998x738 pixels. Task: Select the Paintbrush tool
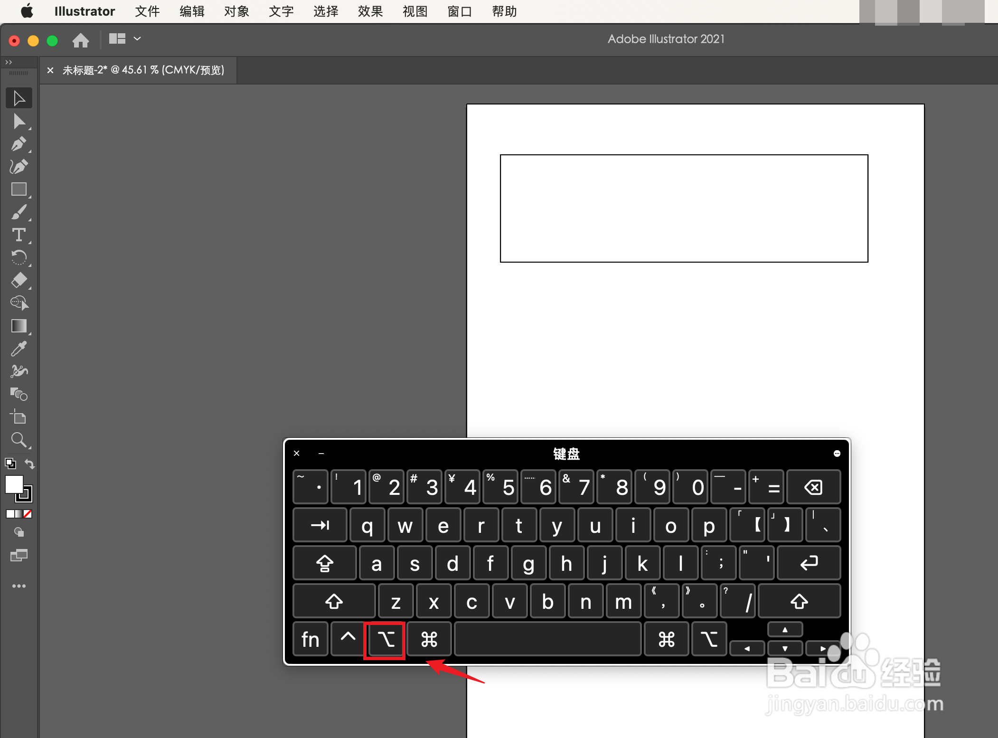tap(19, 212)
